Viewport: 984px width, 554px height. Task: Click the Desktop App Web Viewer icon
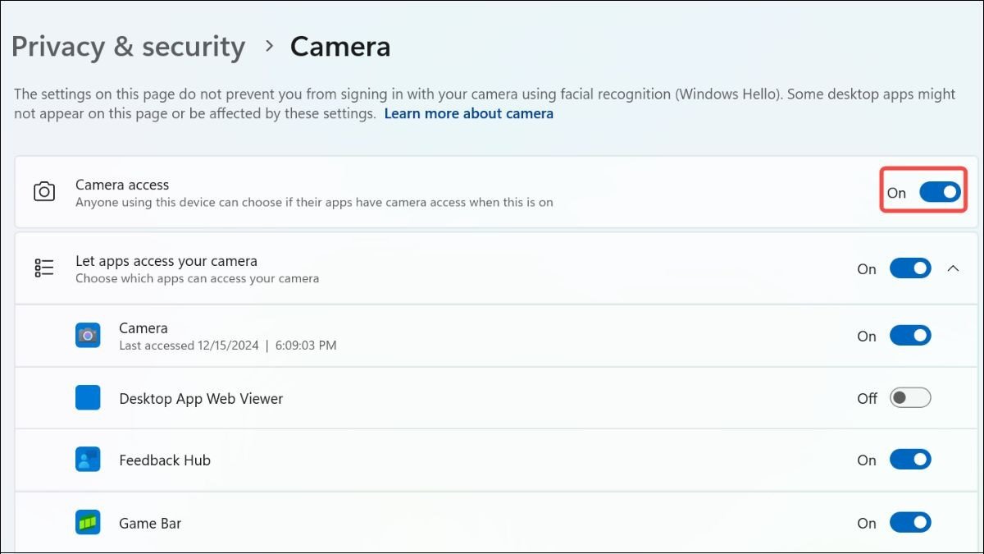[88, 398]
